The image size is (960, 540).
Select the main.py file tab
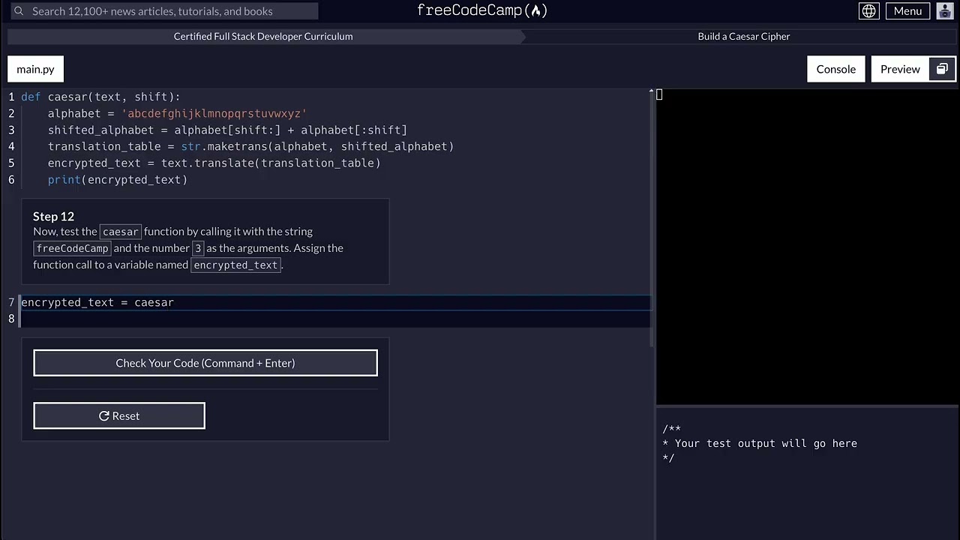tap(36, 69)
